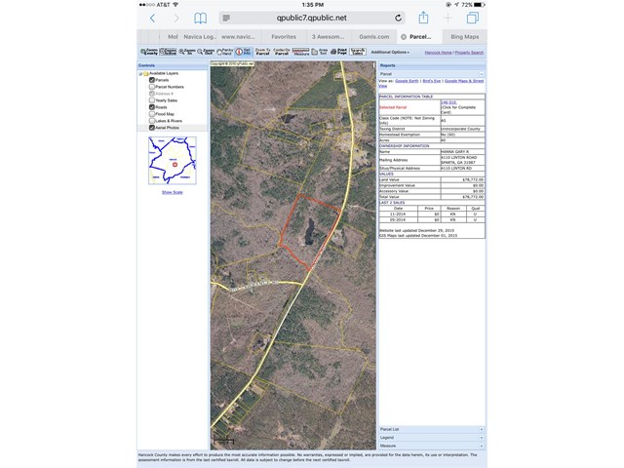Select the Measure ruler tool

300,52
